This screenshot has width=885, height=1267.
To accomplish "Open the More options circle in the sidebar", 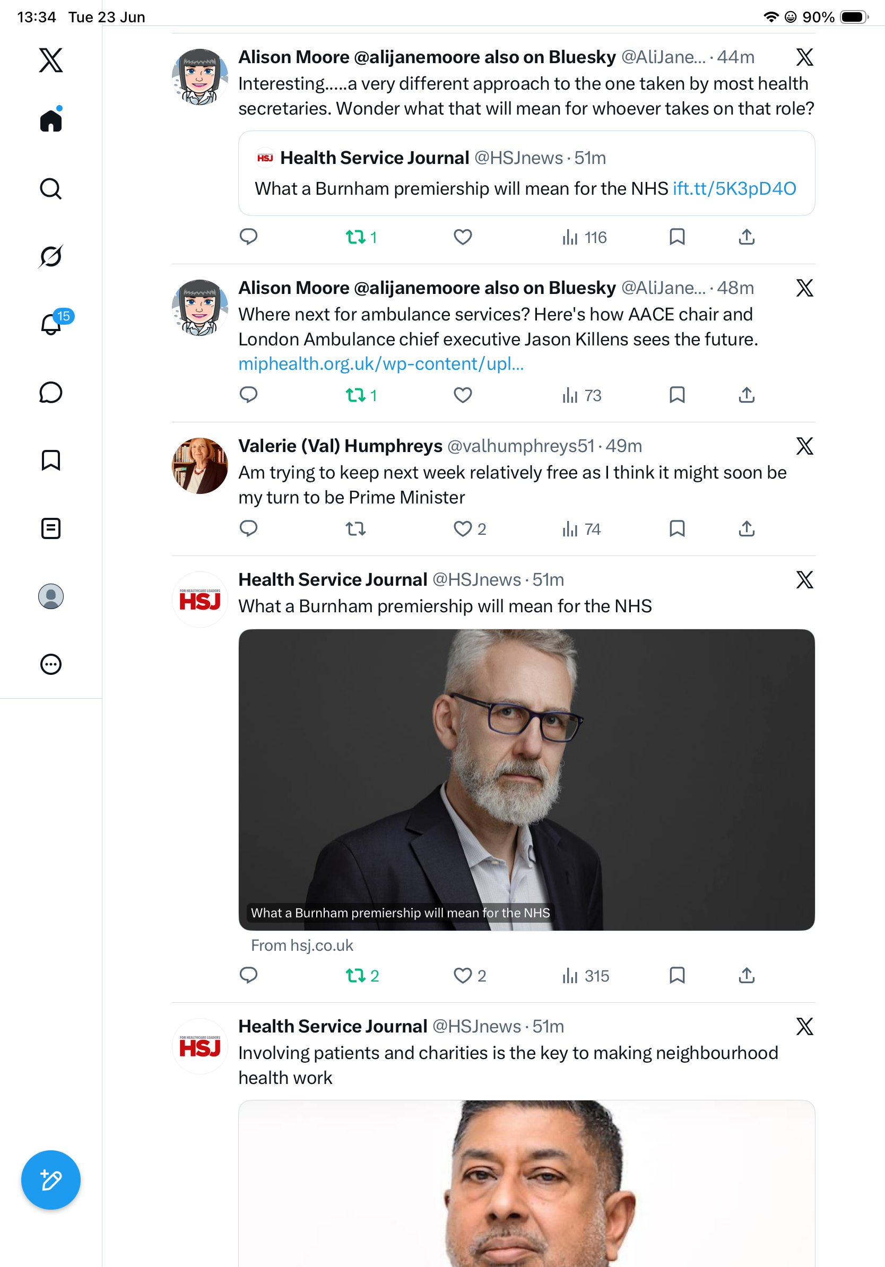I will [x=51, y=664].
